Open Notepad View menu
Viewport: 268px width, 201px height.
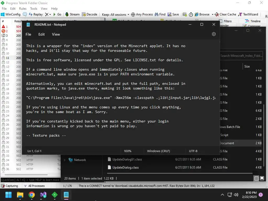point(56,34)
